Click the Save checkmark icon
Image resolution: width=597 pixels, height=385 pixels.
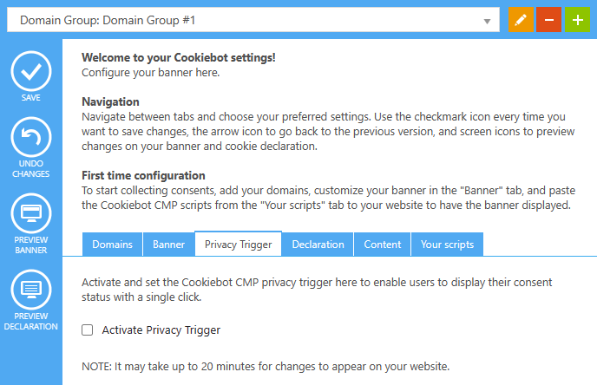(31, 71)
